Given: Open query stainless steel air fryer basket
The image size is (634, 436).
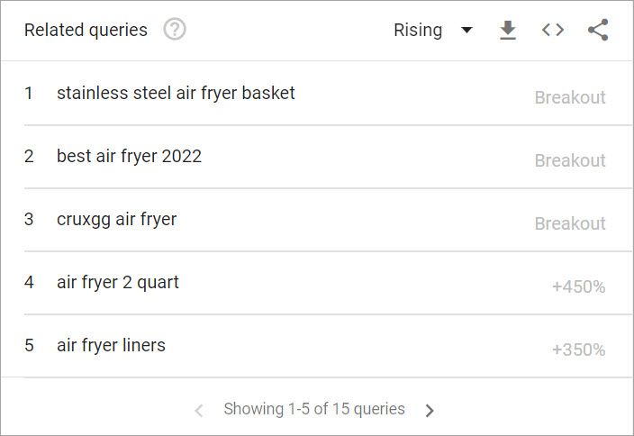Looking at the screenshot, I should pyautogui.click(x=176, y=93).
